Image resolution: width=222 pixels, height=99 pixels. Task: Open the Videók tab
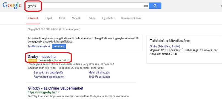[76, 18]
